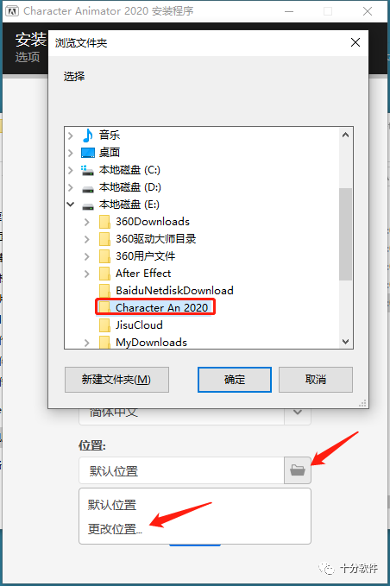Expand the 360用户文件 folder node
Screen dimensions: 390x586
point(86,256)
